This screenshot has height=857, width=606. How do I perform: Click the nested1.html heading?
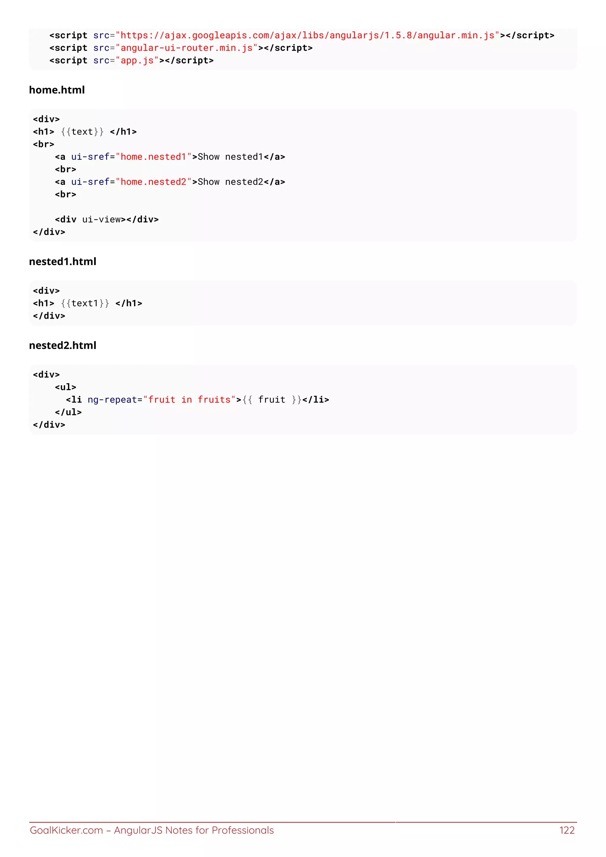pyautogui.click(x=62, y=262)
